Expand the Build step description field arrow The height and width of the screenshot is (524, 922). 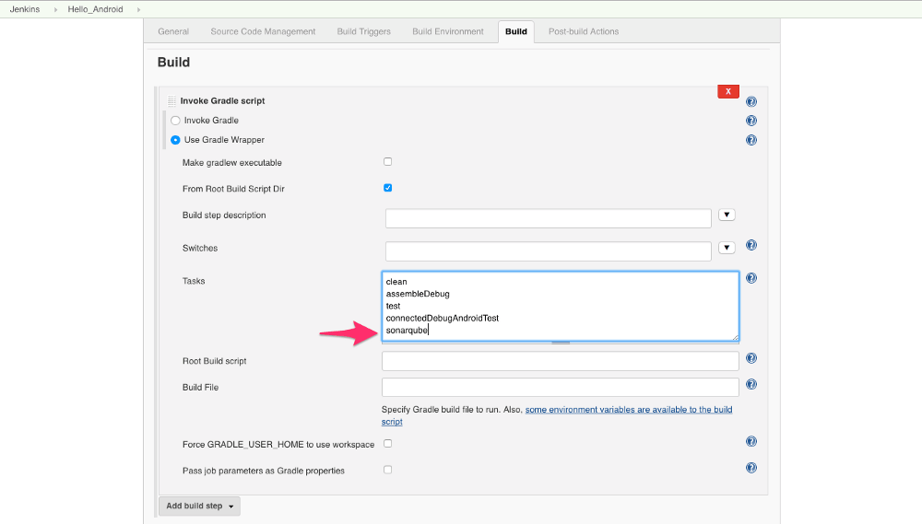(x=727, y=215)
